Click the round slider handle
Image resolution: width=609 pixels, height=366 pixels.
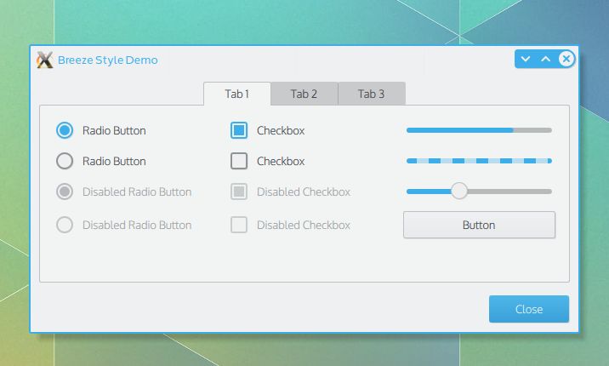459,192
